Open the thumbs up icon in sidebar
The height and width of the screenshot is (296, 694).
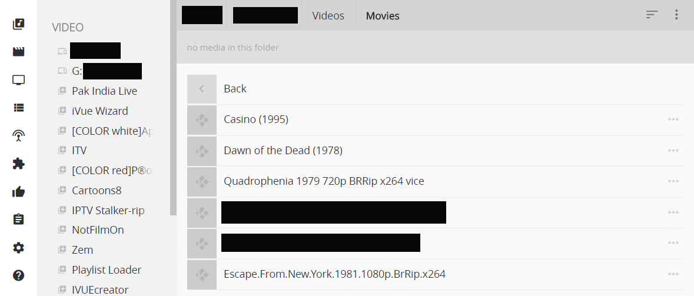(x=19, y=192)
